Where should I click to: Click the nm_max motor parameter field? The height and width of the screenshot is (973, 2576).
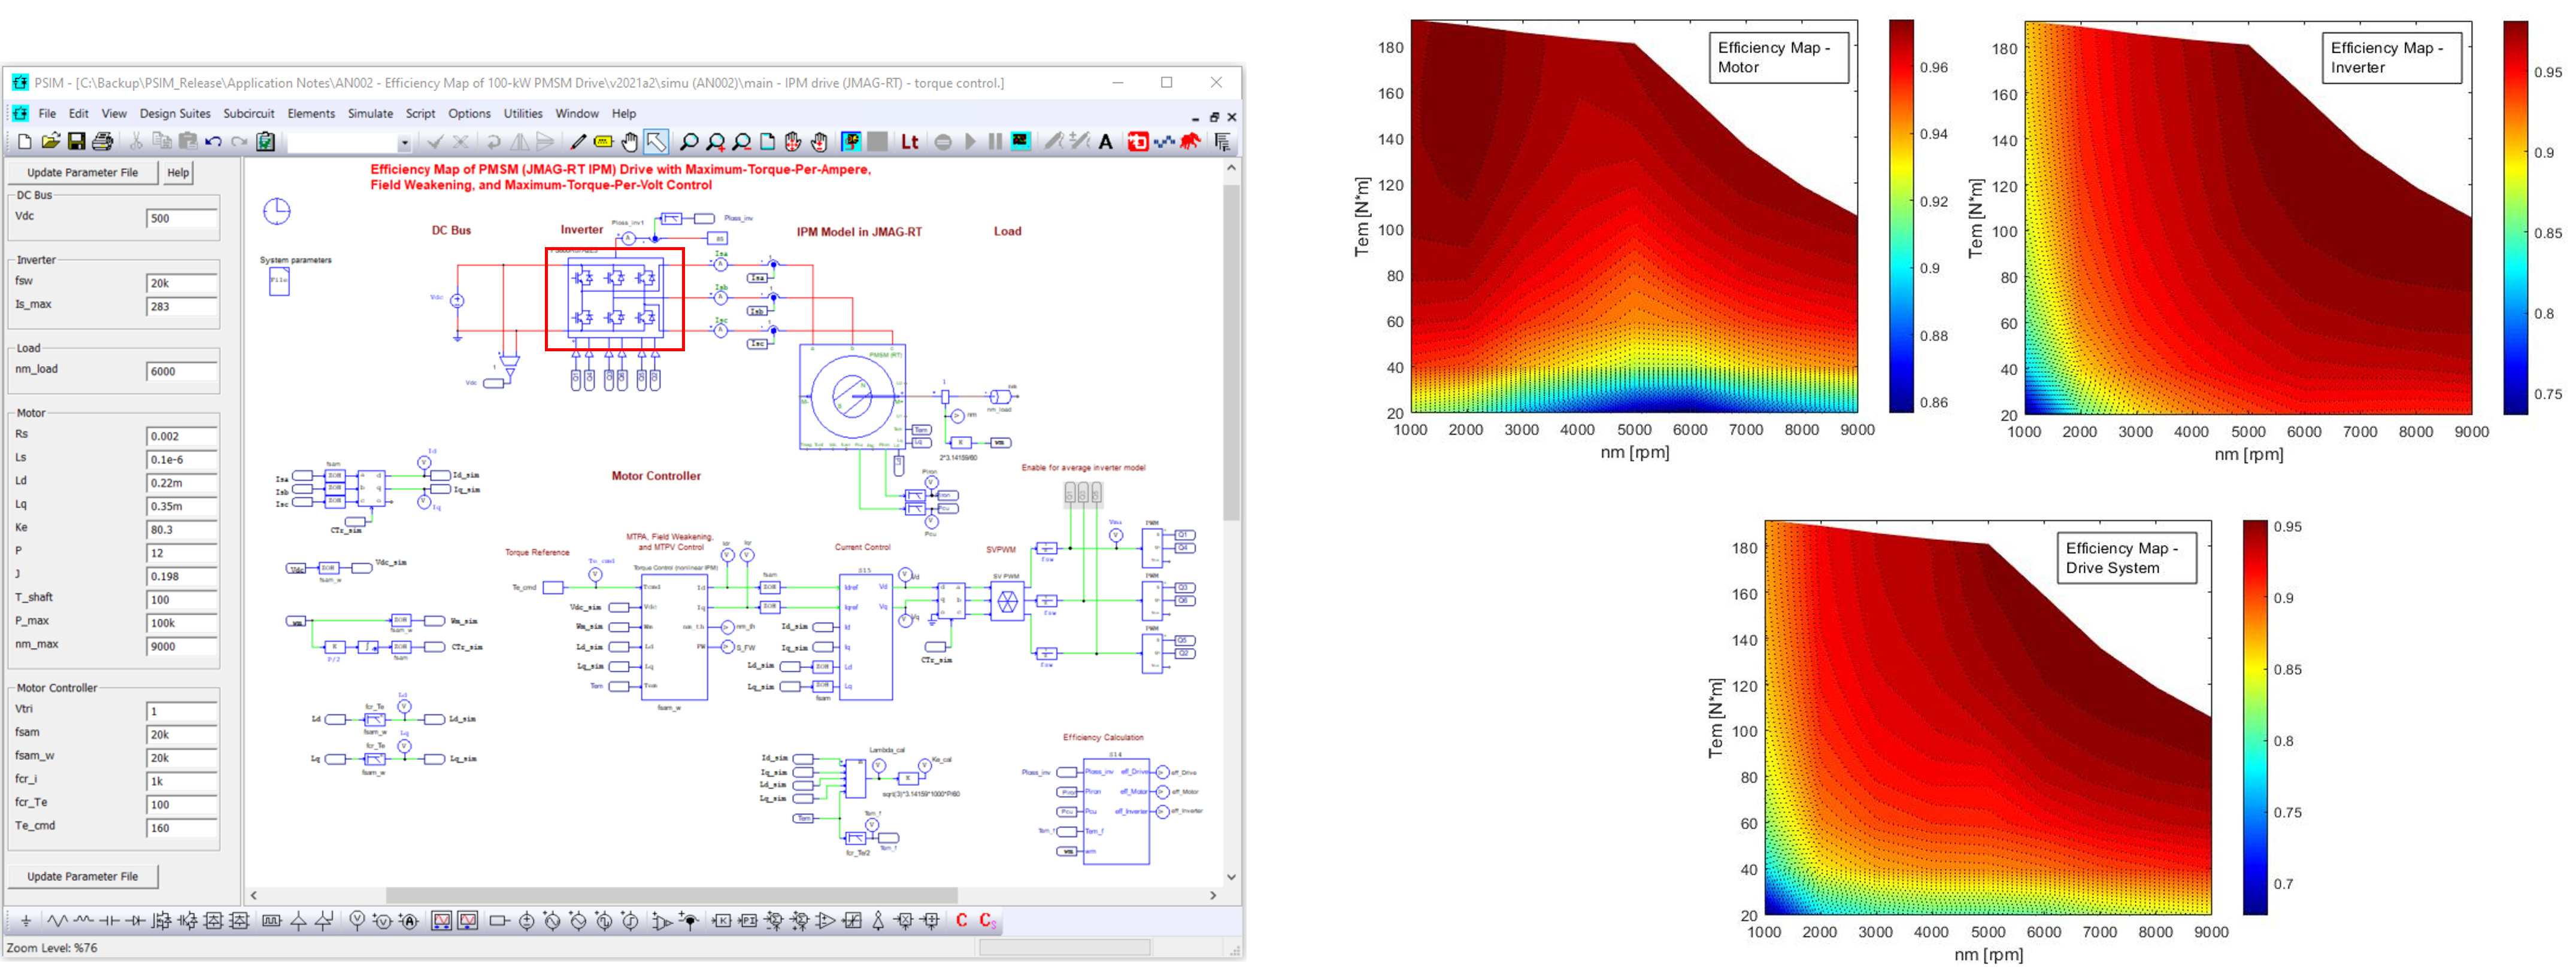[182, 647]
